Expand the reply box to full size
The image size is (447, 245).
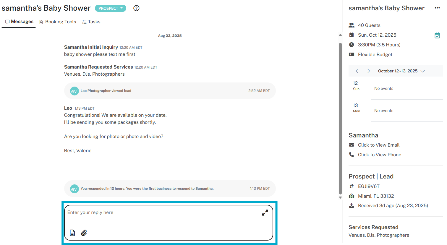coord(265,213)
